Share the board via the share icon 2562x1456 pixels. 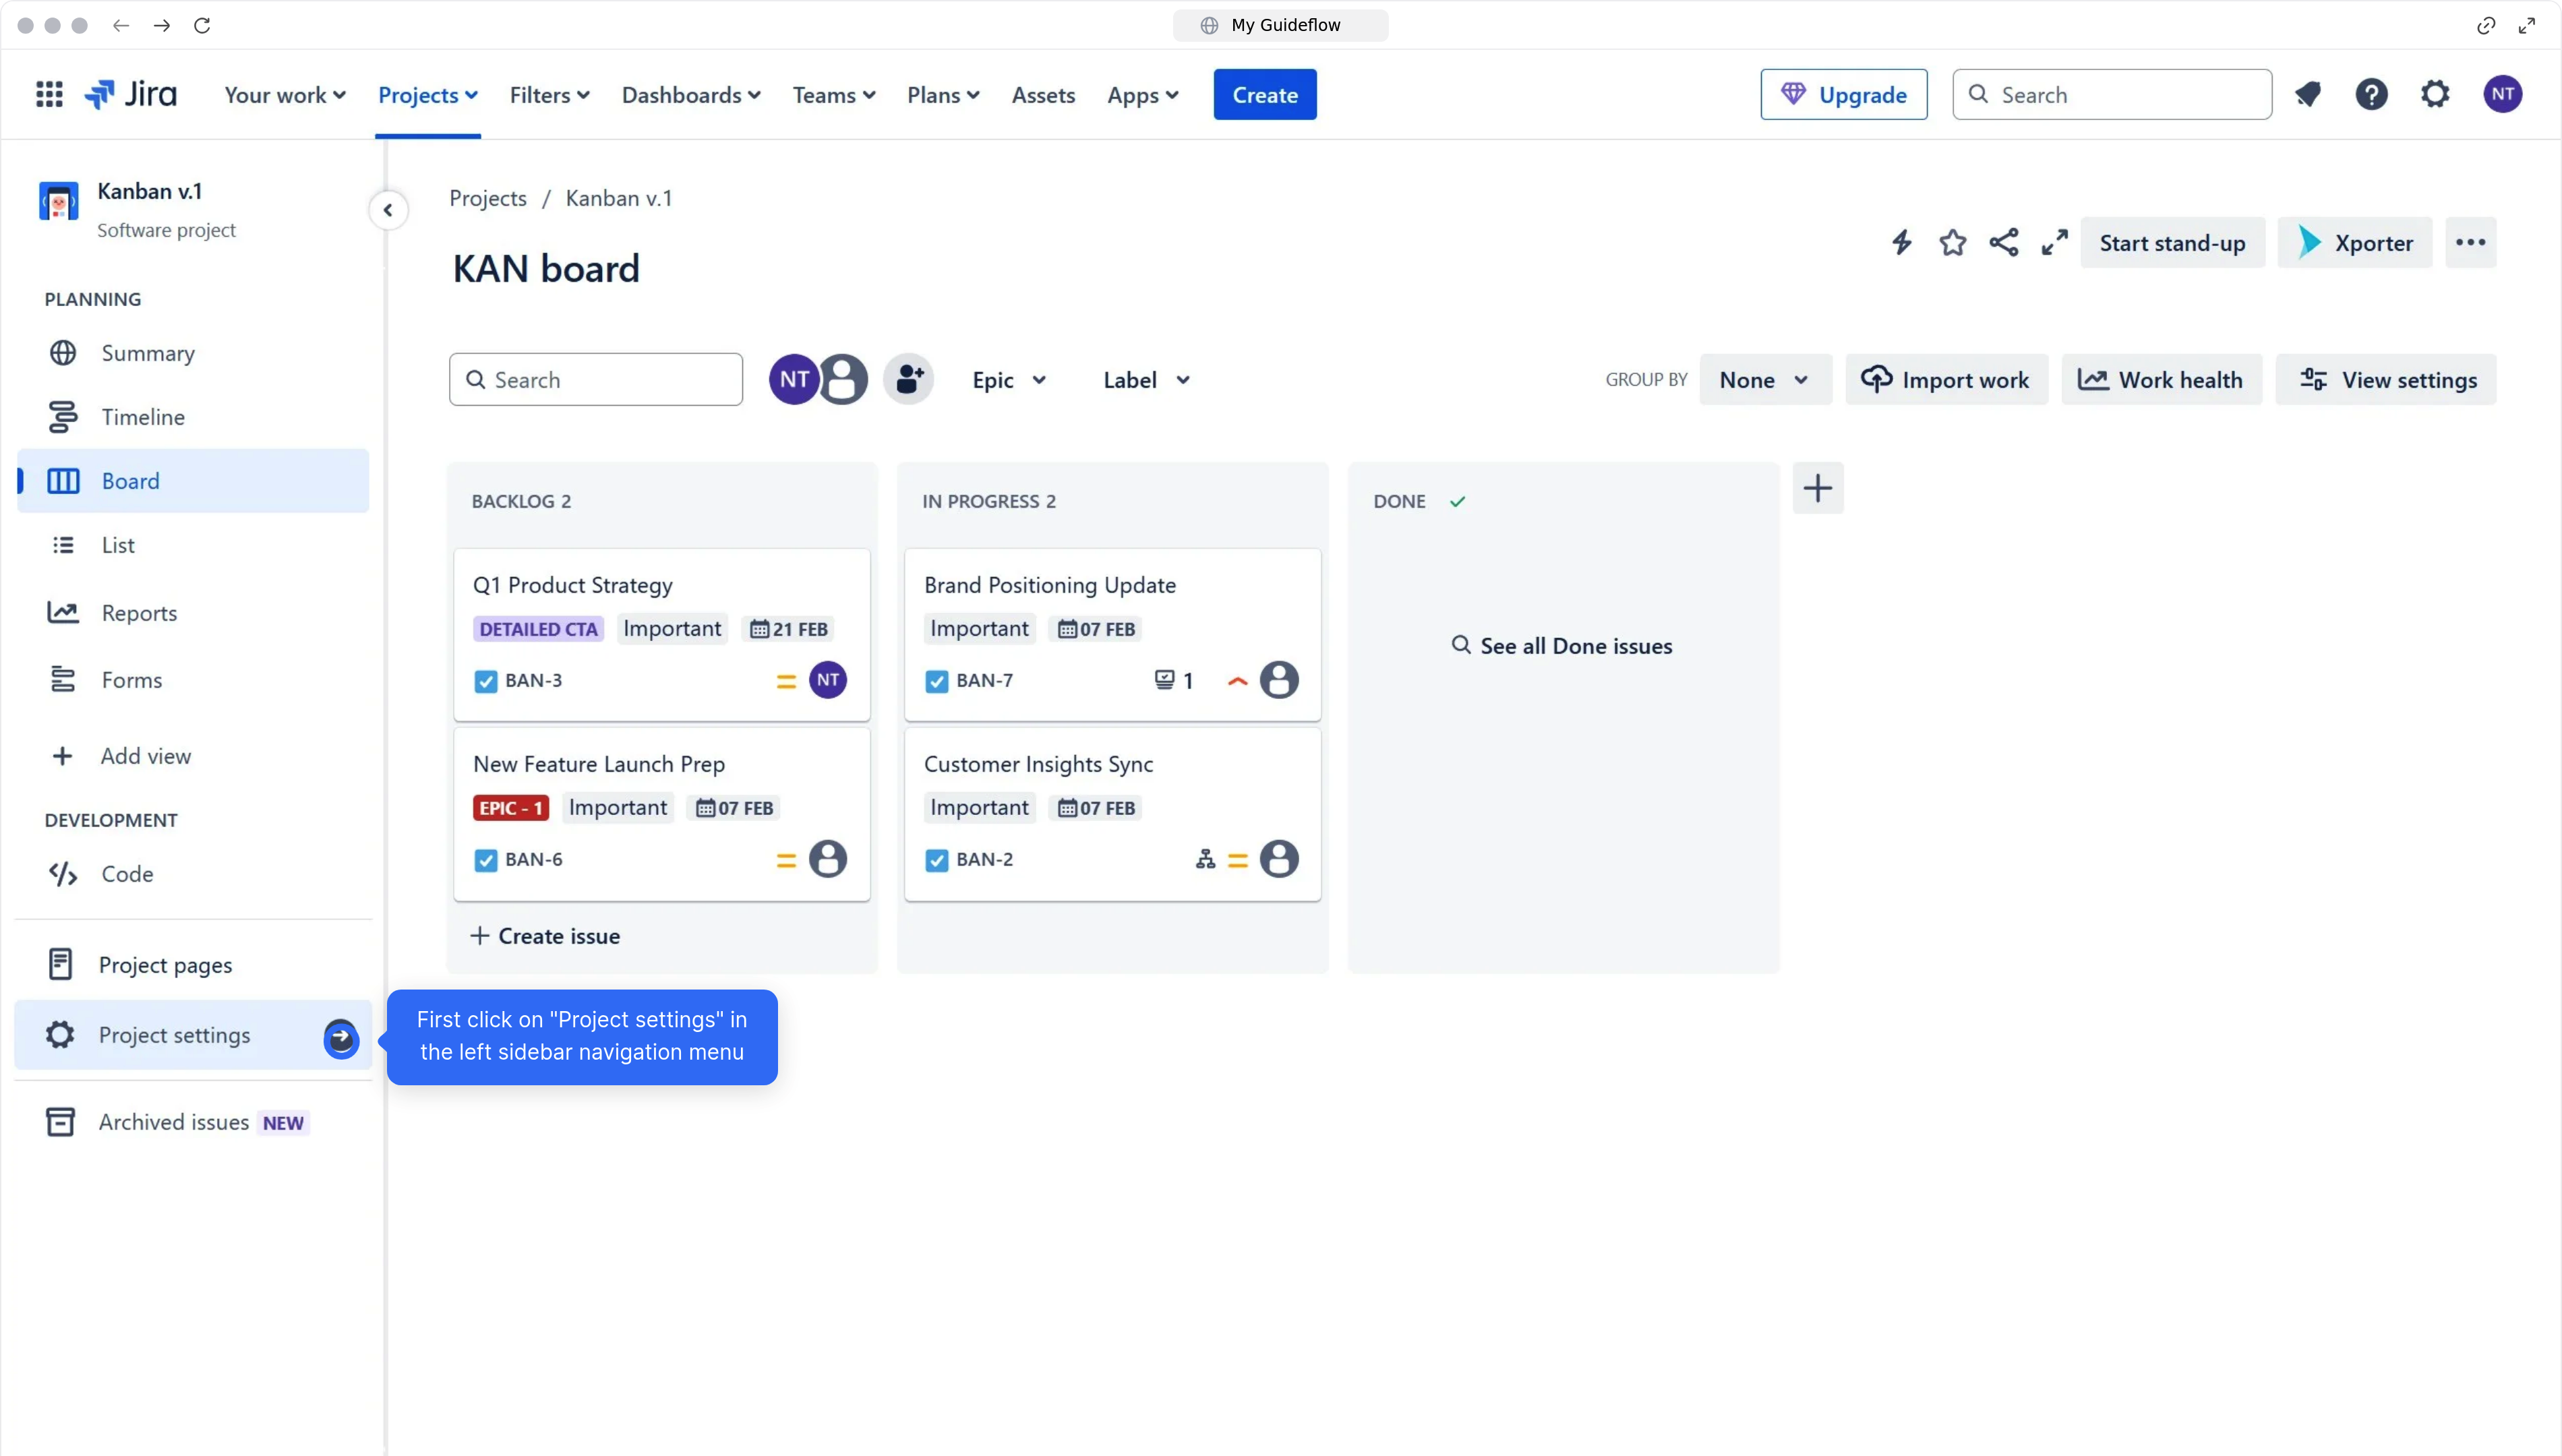click(x=2003, y=242)
